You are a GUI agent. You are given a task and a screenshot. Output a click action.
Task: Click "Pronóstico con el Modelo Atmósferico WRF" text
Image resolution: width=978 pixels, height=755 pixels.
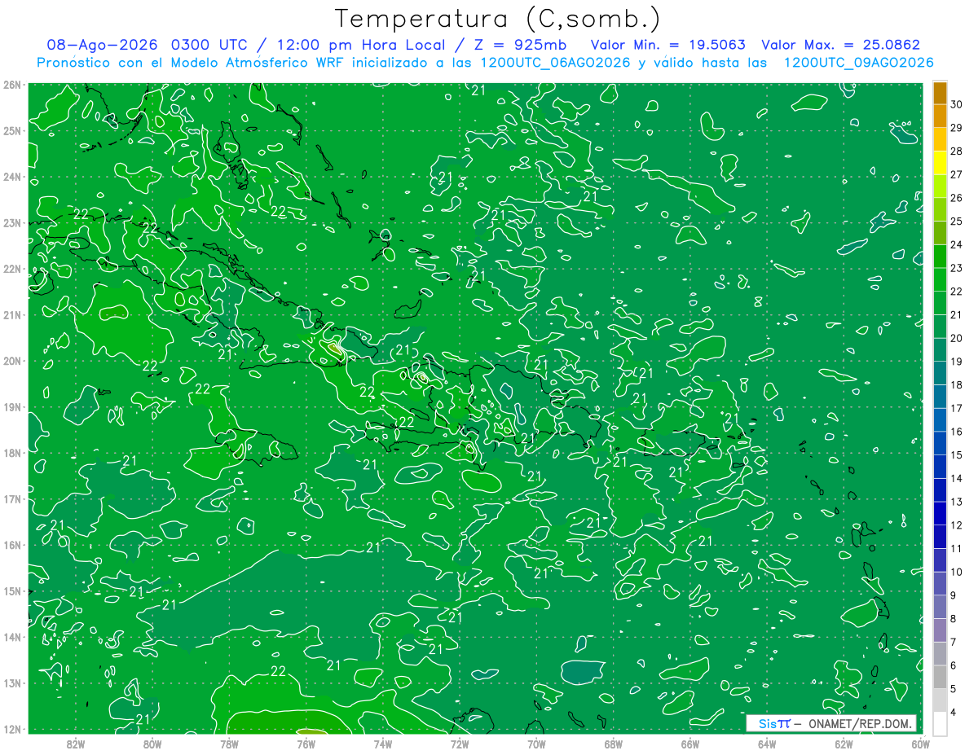(x=190, y=63)
